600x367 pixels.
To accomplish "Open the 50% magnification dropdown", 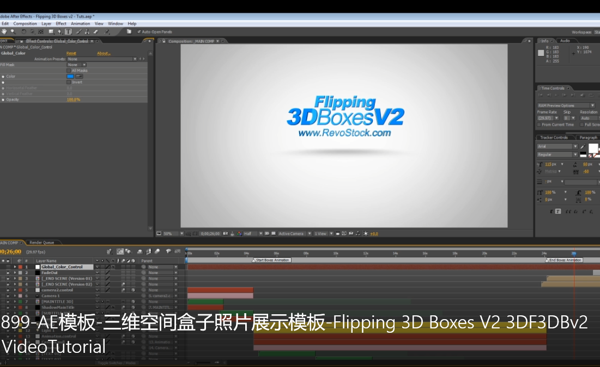I will pyautogui.click(x=174, y=233).
